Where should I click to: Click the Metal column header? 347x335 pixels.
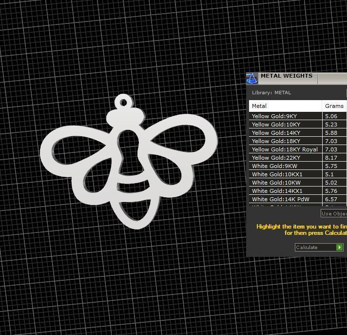(285, 106)
